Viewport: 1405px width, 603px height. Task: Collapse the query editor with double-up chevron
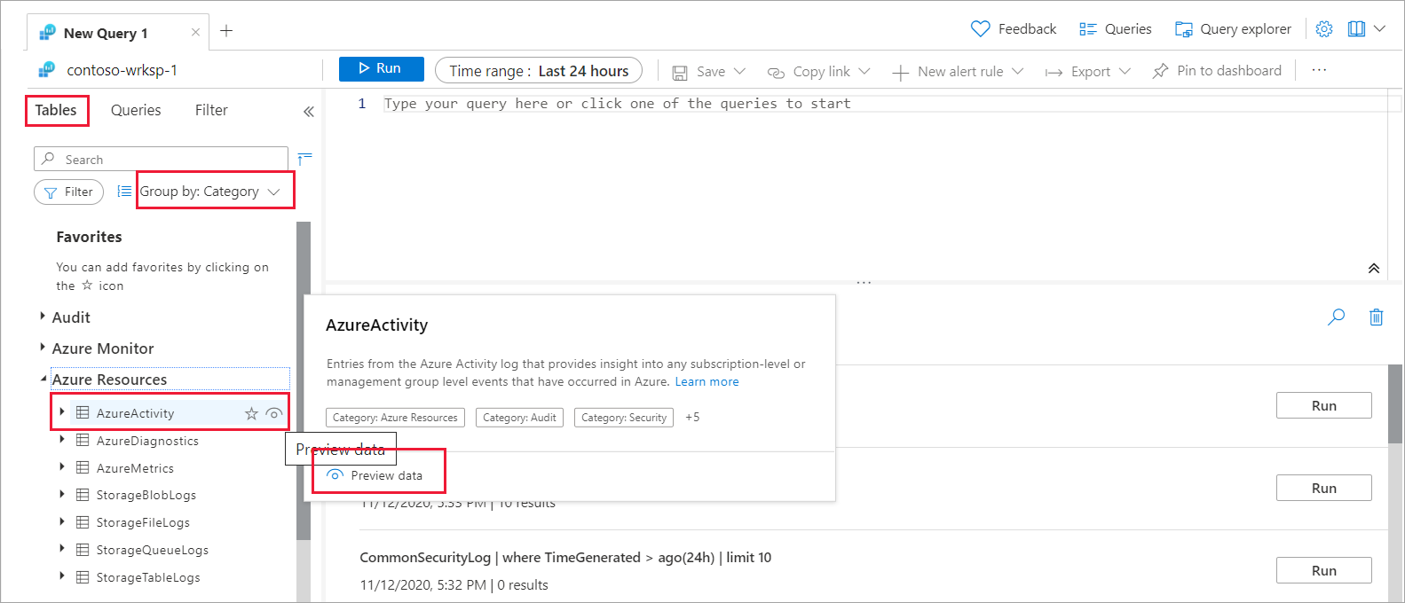[x=1373, y=269]
